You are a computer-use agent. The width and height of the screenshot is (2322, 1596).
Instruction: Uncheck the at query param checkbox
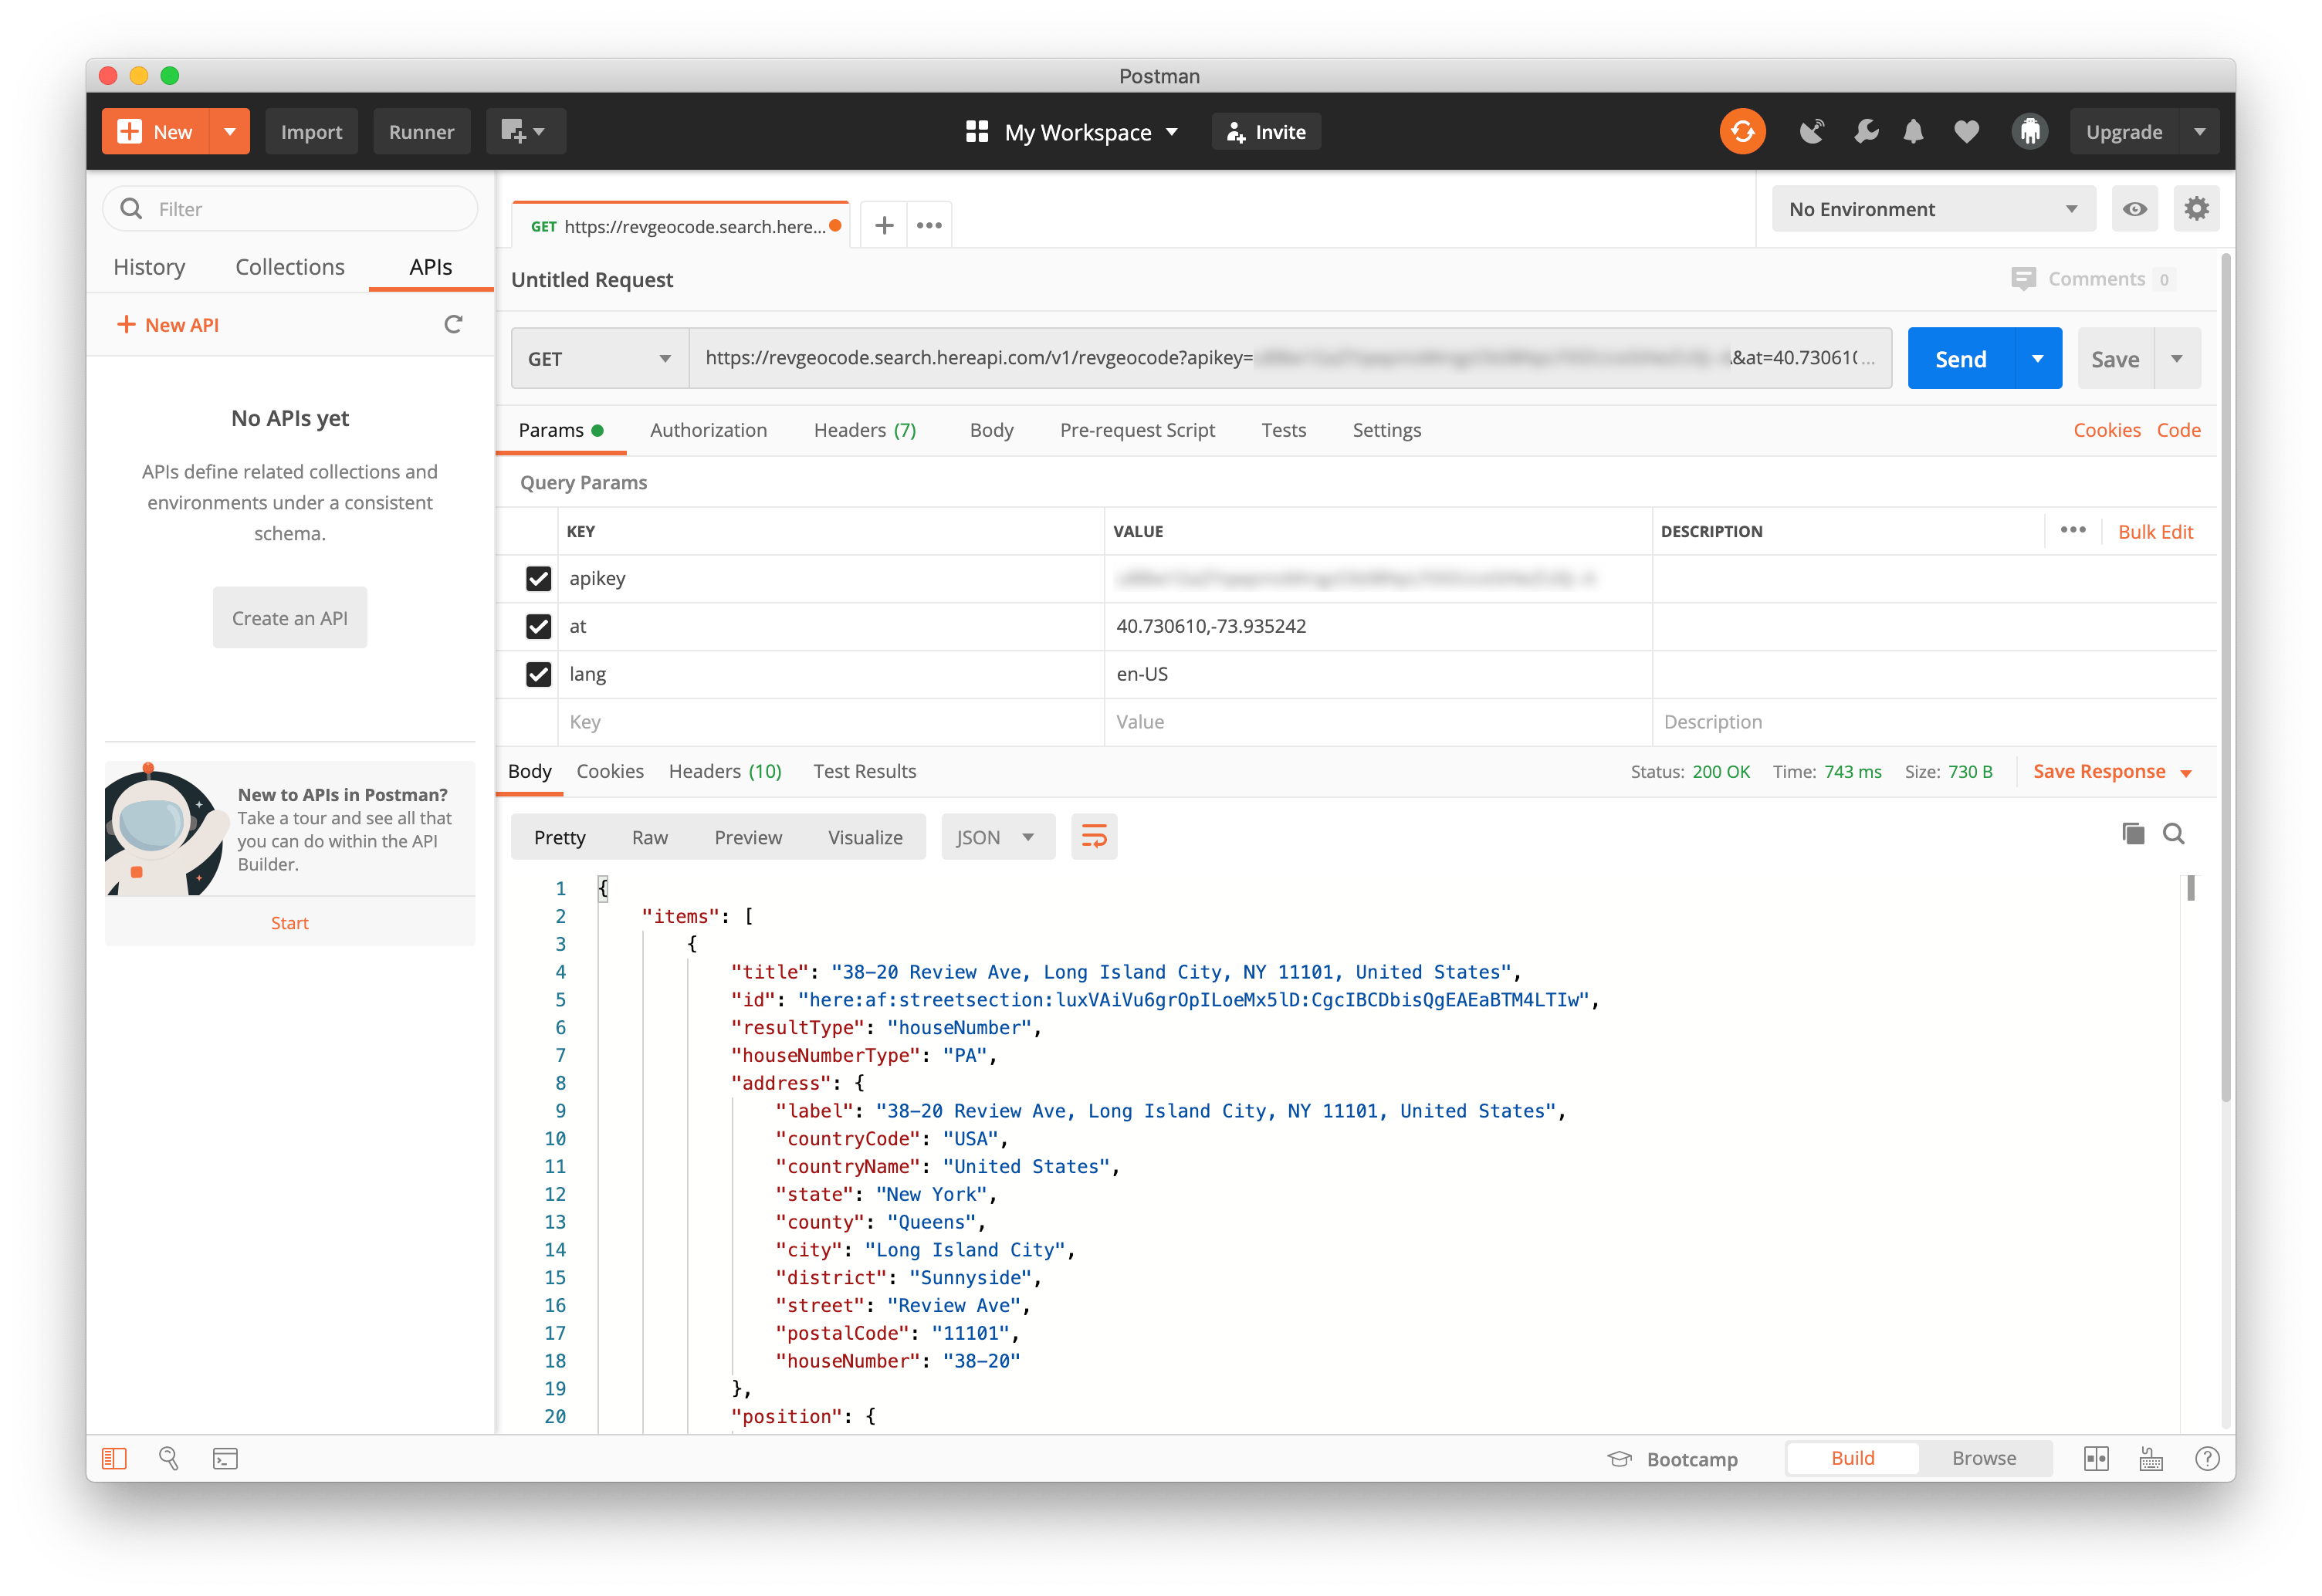538,627
